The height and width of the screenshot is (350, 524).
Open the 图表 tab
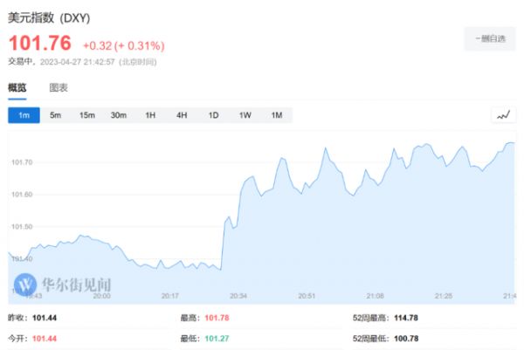point(59,87)
